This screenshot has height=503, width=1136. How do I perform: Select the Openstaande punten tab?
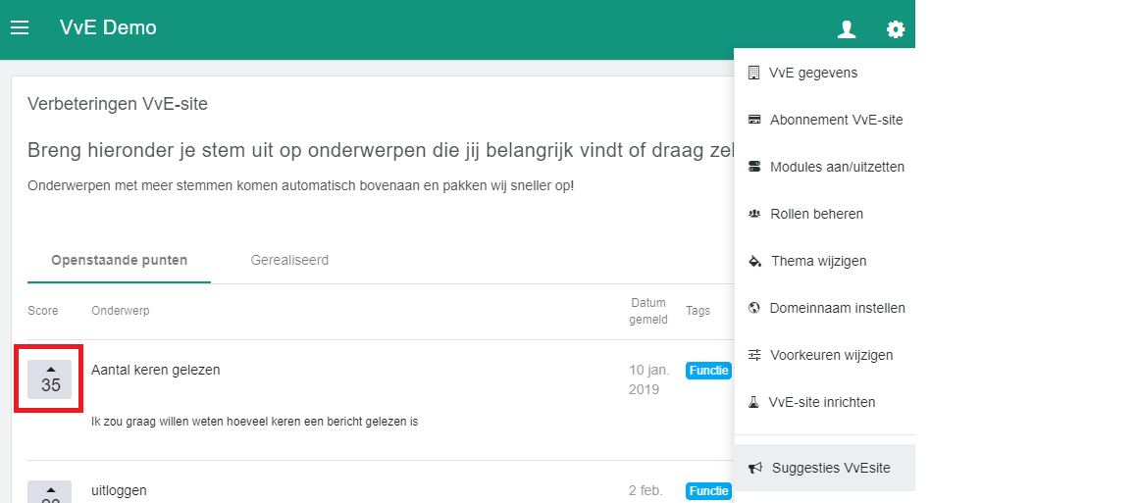coord(119,261)
